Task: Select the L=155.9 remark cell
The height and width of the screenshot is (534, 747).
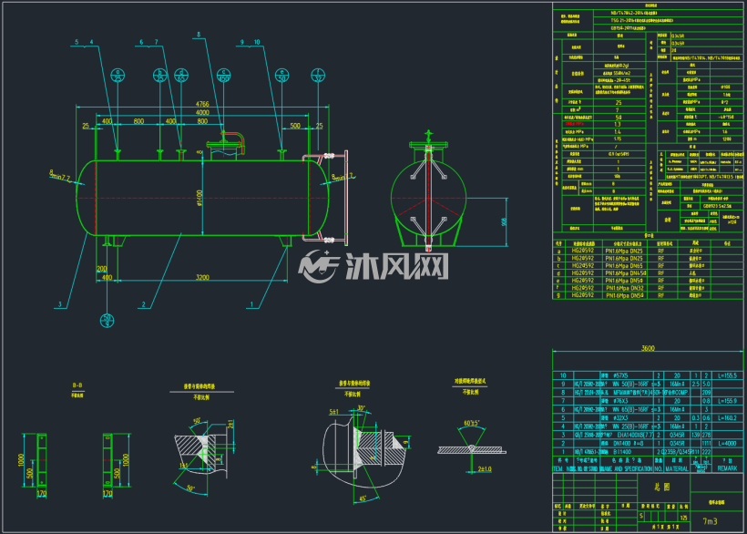Action: [x=727, y=401]
